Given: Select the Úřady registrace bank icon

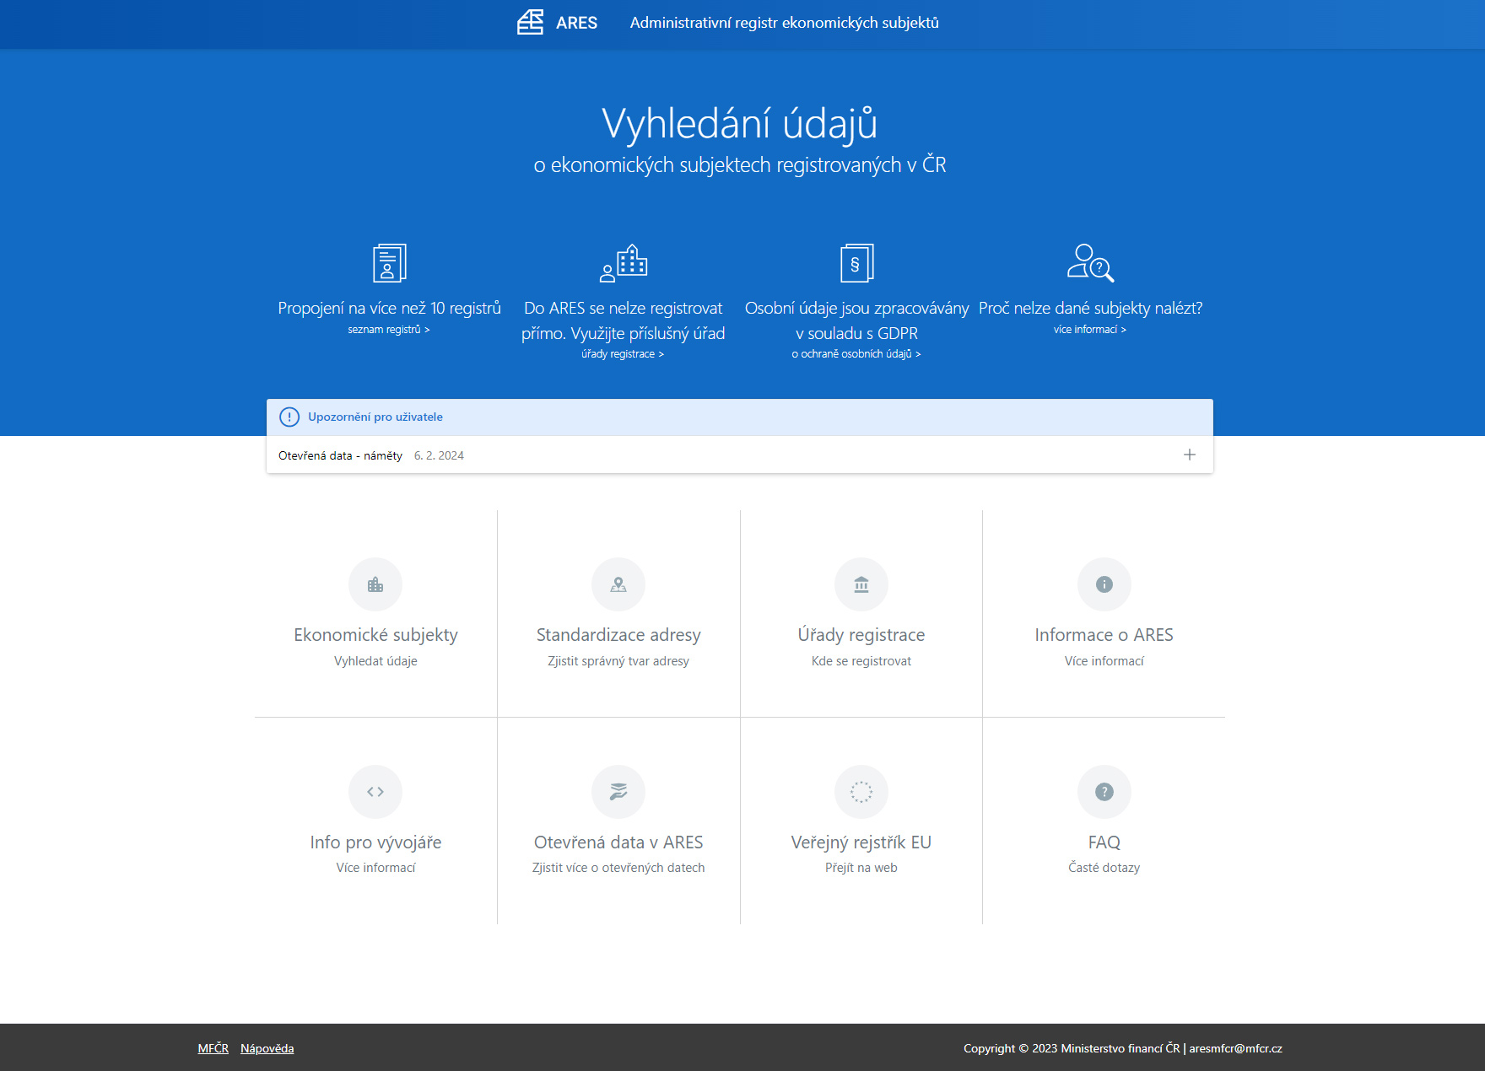Looking at the screenshot, I should [861, 584].
